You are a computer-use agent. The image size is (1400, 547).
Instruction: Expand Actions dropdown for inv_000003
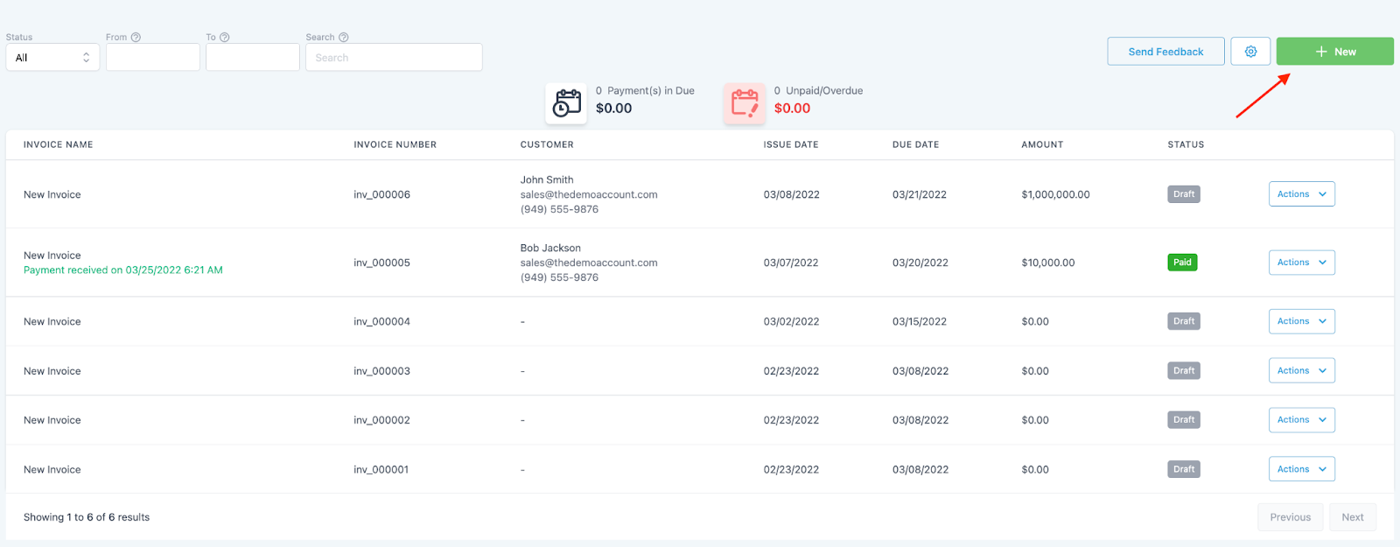point(1301,371)
